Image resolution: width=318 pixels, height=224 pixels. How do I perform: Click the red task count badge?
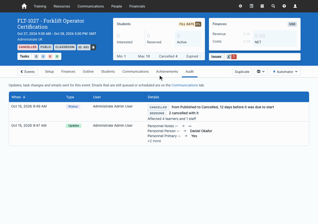(x=50, y=57)
